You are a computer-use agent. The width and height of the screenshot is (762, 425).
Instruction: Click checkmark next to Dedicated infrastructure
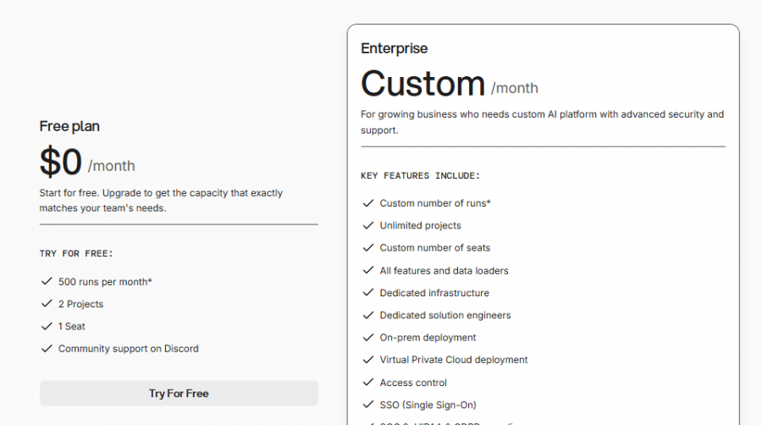point(367,293)
